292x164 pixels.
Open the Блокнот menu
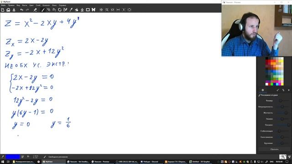pyautogui.click(x=46, y=5)
